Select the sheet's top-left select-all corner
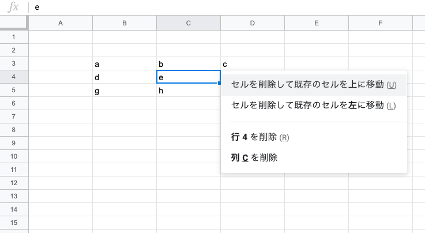Image resolution: width=425 pixels, height=233 pixels. 14,22
